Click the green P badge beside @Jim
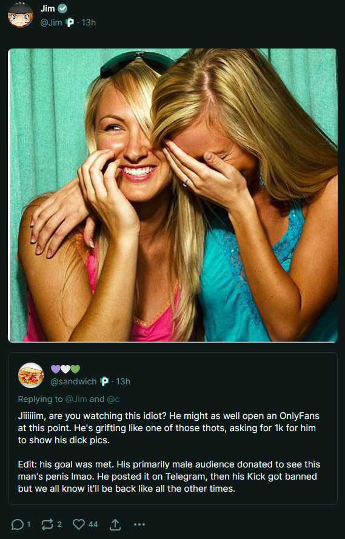 tap(70, 22)
